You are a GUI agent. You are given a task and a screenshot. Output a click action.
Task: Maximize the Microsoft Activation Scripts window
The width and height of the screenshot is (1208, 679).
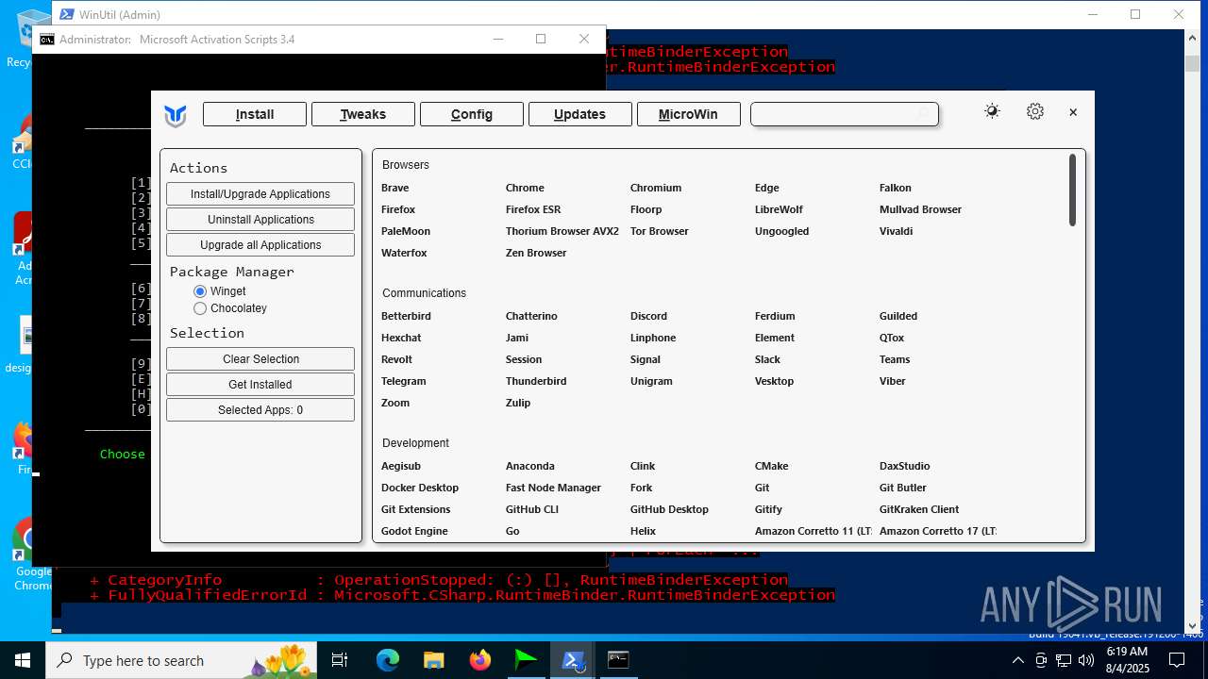(541, 39)
